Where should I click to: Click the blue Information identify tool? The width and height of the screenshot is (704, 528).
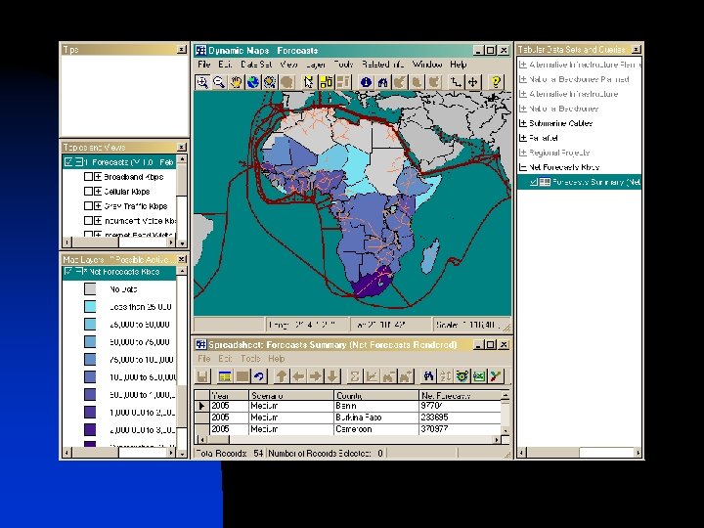click(366, 82)
